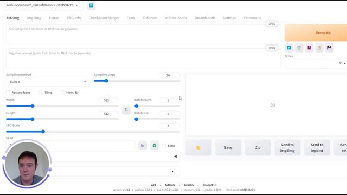This screenshot has width=347, height=195.
Task: Open the Gradio footer link
Action: pyautogui.click(x=189, y=185)
